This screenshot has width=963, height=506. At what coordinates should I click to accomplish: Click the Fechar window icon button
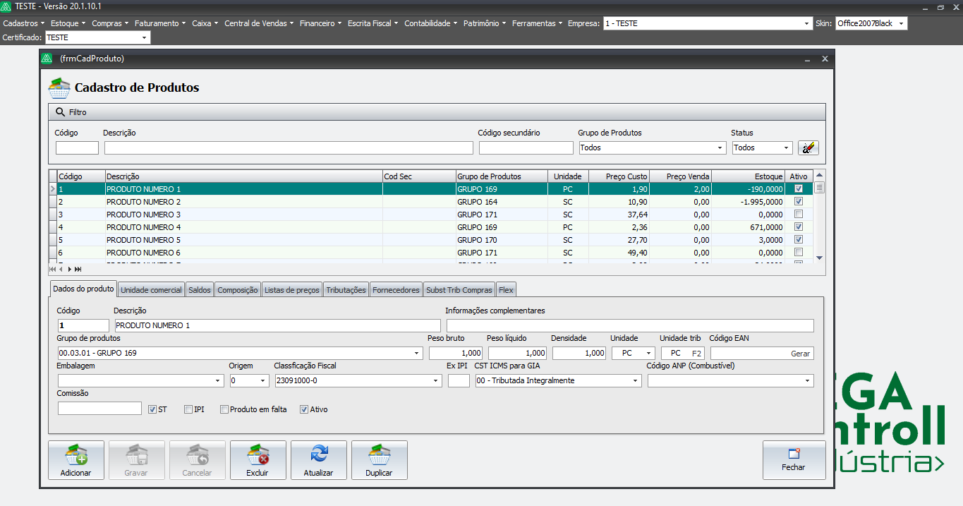point(794,453)
